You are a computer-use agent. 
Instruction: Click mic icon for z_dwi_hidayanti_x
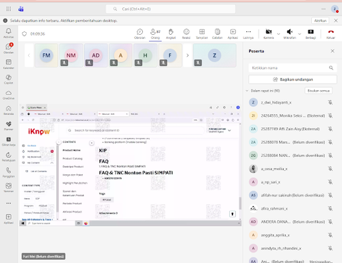click(x=330, y=102)
